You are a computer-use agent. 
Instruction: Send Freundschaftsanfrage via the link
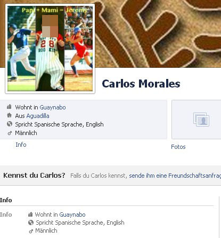click(175, 176)
